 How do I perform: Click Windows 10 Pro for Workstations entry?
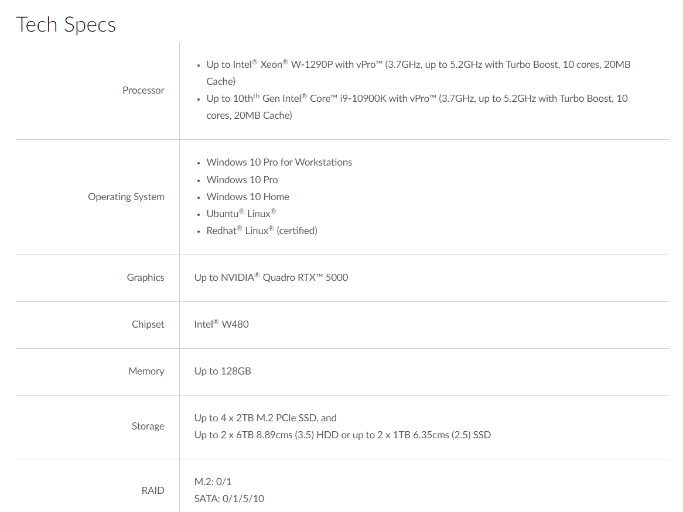(279, 162)
